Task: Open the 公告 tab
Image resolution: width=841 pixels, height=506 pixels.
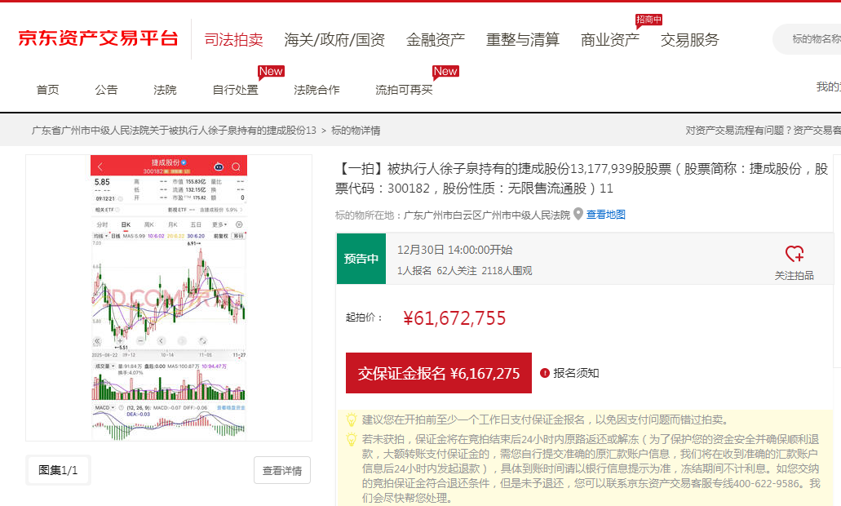Action: tap(106, 90)
